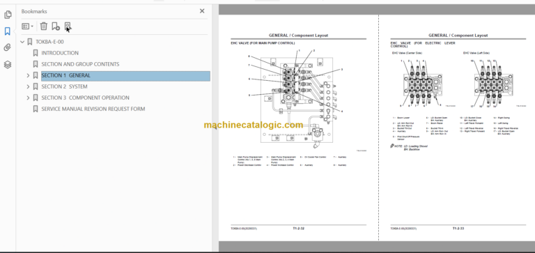Image resolution: width=535 pixels, height=253 pixels.
Task: Collapse the TOKBA-E-00 bookmark tree
Action: pyautogui.click(x=22, y=42)
